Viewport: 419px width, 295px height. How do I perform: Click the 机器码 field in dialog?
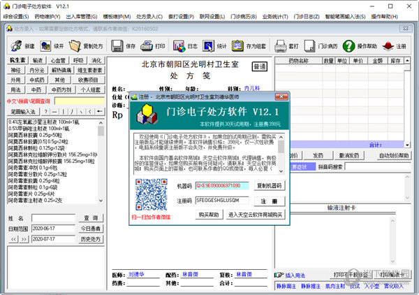coord(222,185)
